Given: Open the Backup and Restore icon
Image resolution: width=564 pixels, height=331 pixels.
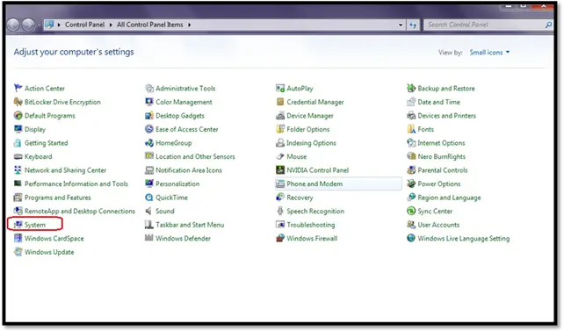Looking at the screenshot, I should point(411,89).
